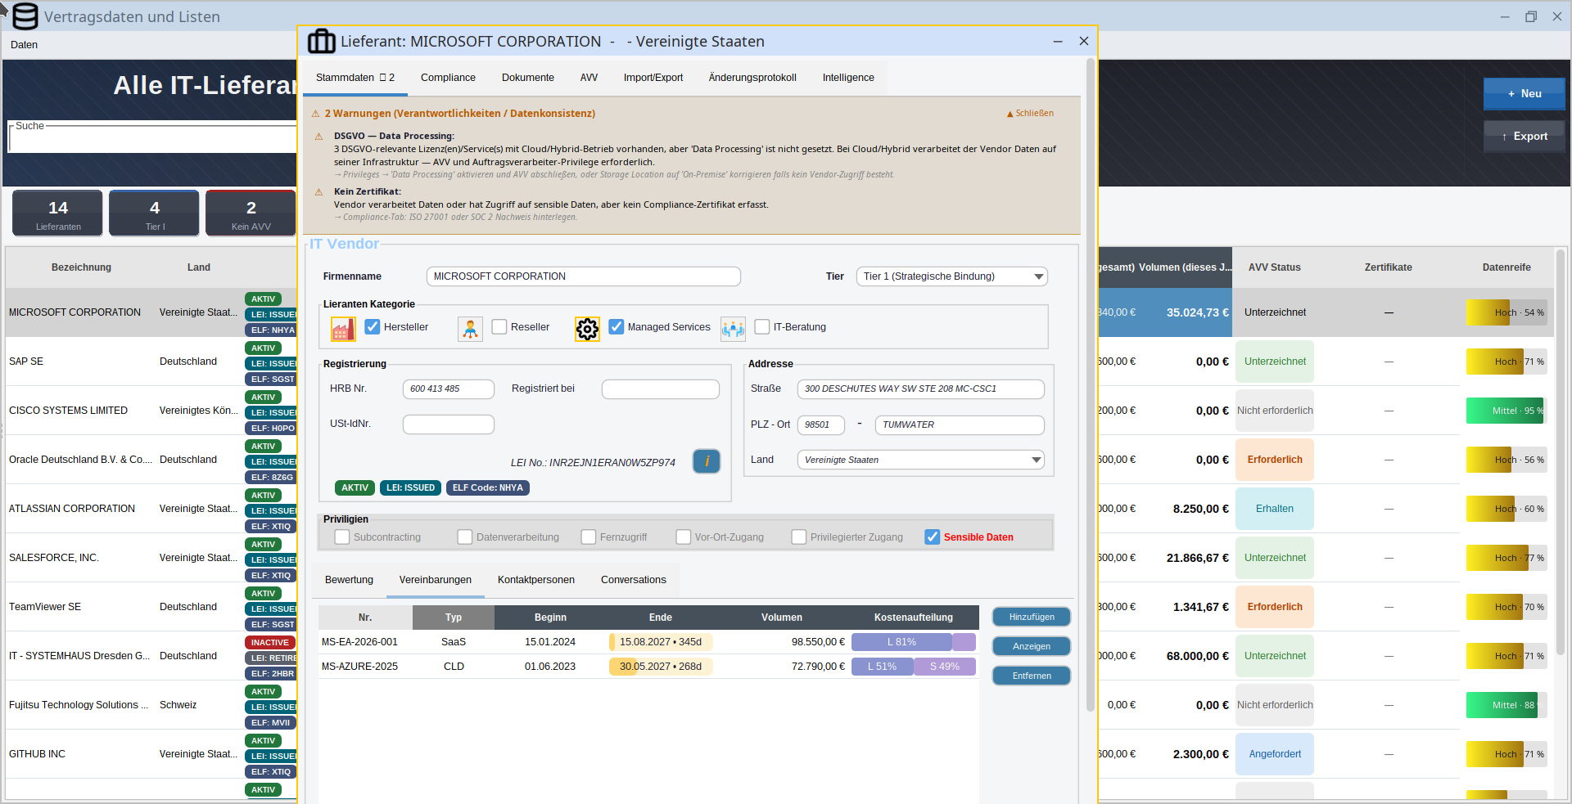
Task: Select the Stammdaten tab
Action: [355, 78]
